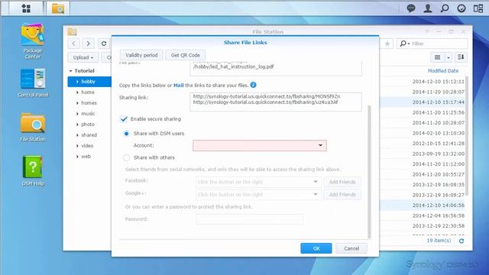Select the web folder

pyautogui.click(x=86, y=156)
